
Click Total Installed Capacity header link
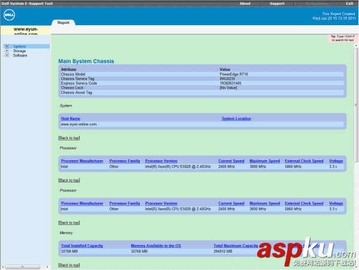click(x=82, y=246)
